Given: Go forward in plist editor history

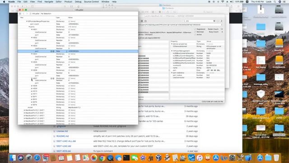Looking at the screenshot, I should pos(27,14).
